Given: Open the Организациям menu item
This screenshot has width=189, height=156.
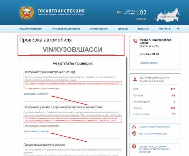Looking at the screenshot, I should click(99, 29).
